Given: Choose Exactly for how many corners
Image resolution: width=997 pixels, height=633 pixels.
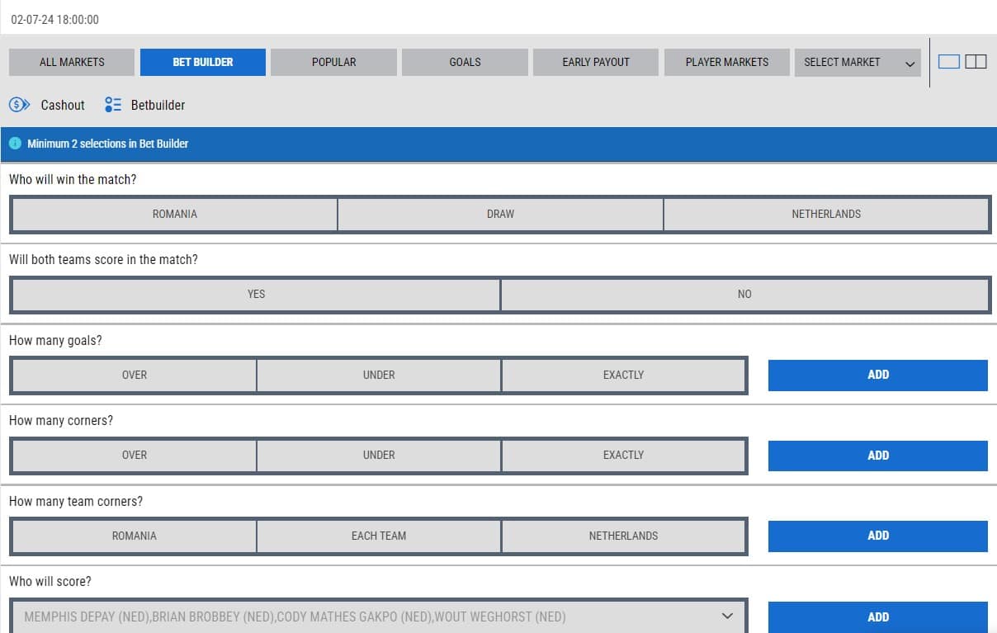Looking at the screenshot, I should pos(623,456).
